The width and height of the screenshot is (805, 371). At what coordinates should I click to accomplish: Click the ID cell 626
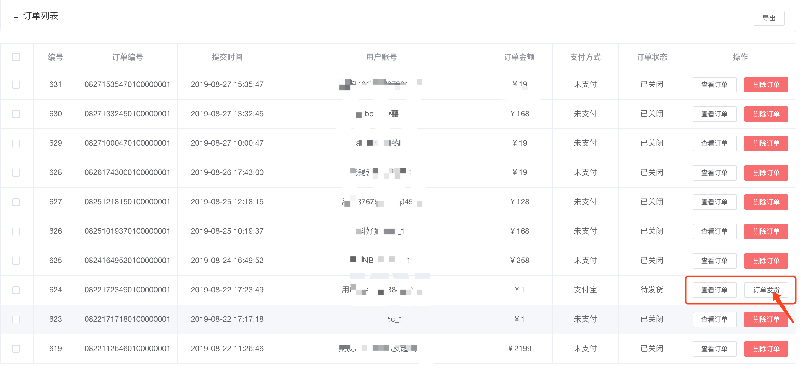coord(56,231)
